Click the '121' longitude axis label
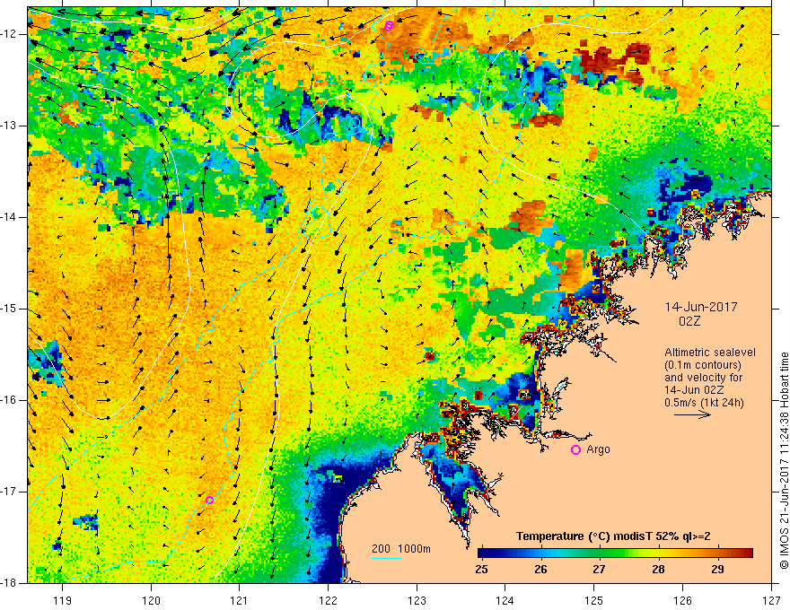The width and height of the screenshot is (790, 610). (240, 600)
